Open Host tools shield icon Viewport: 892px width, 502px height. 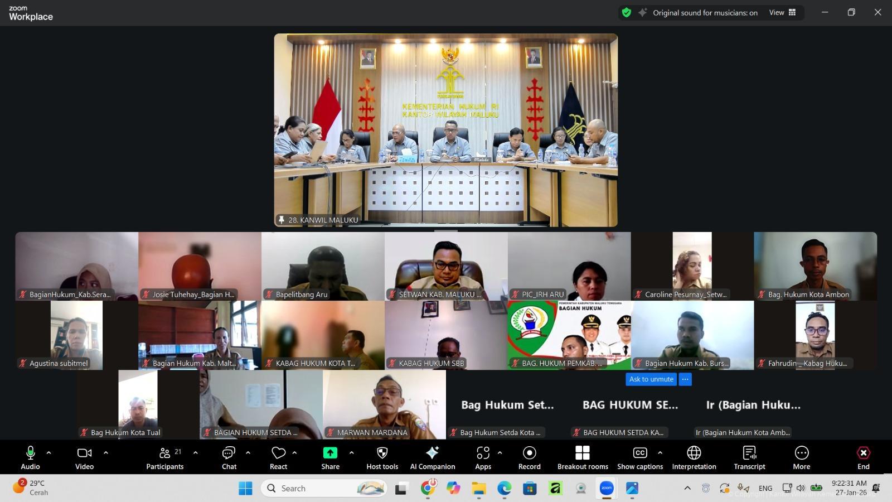click(x=382, y=453)
